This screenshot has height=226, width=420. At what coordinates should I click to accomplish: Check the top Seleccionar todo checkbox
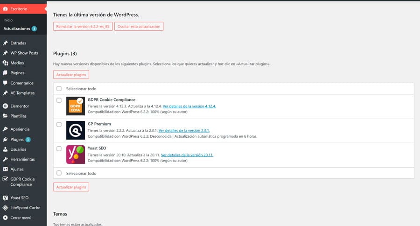(x=59, y=88)
